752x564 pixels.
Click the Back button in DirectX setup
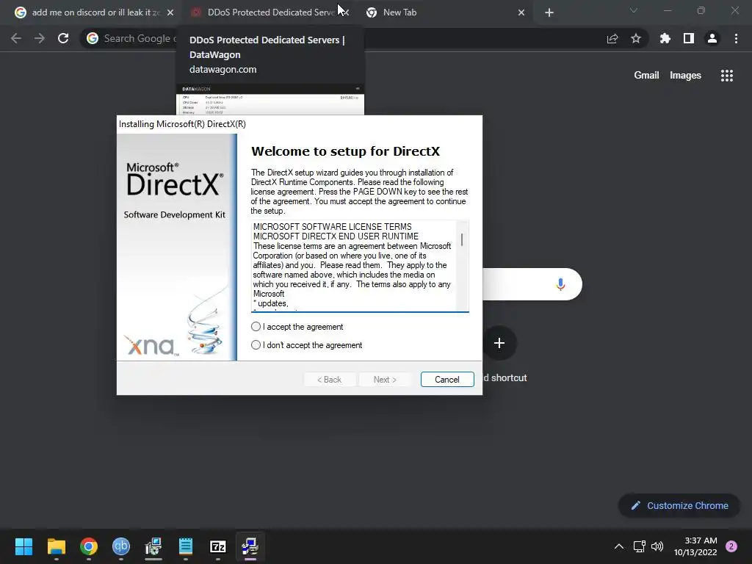(x=330, y=380)
